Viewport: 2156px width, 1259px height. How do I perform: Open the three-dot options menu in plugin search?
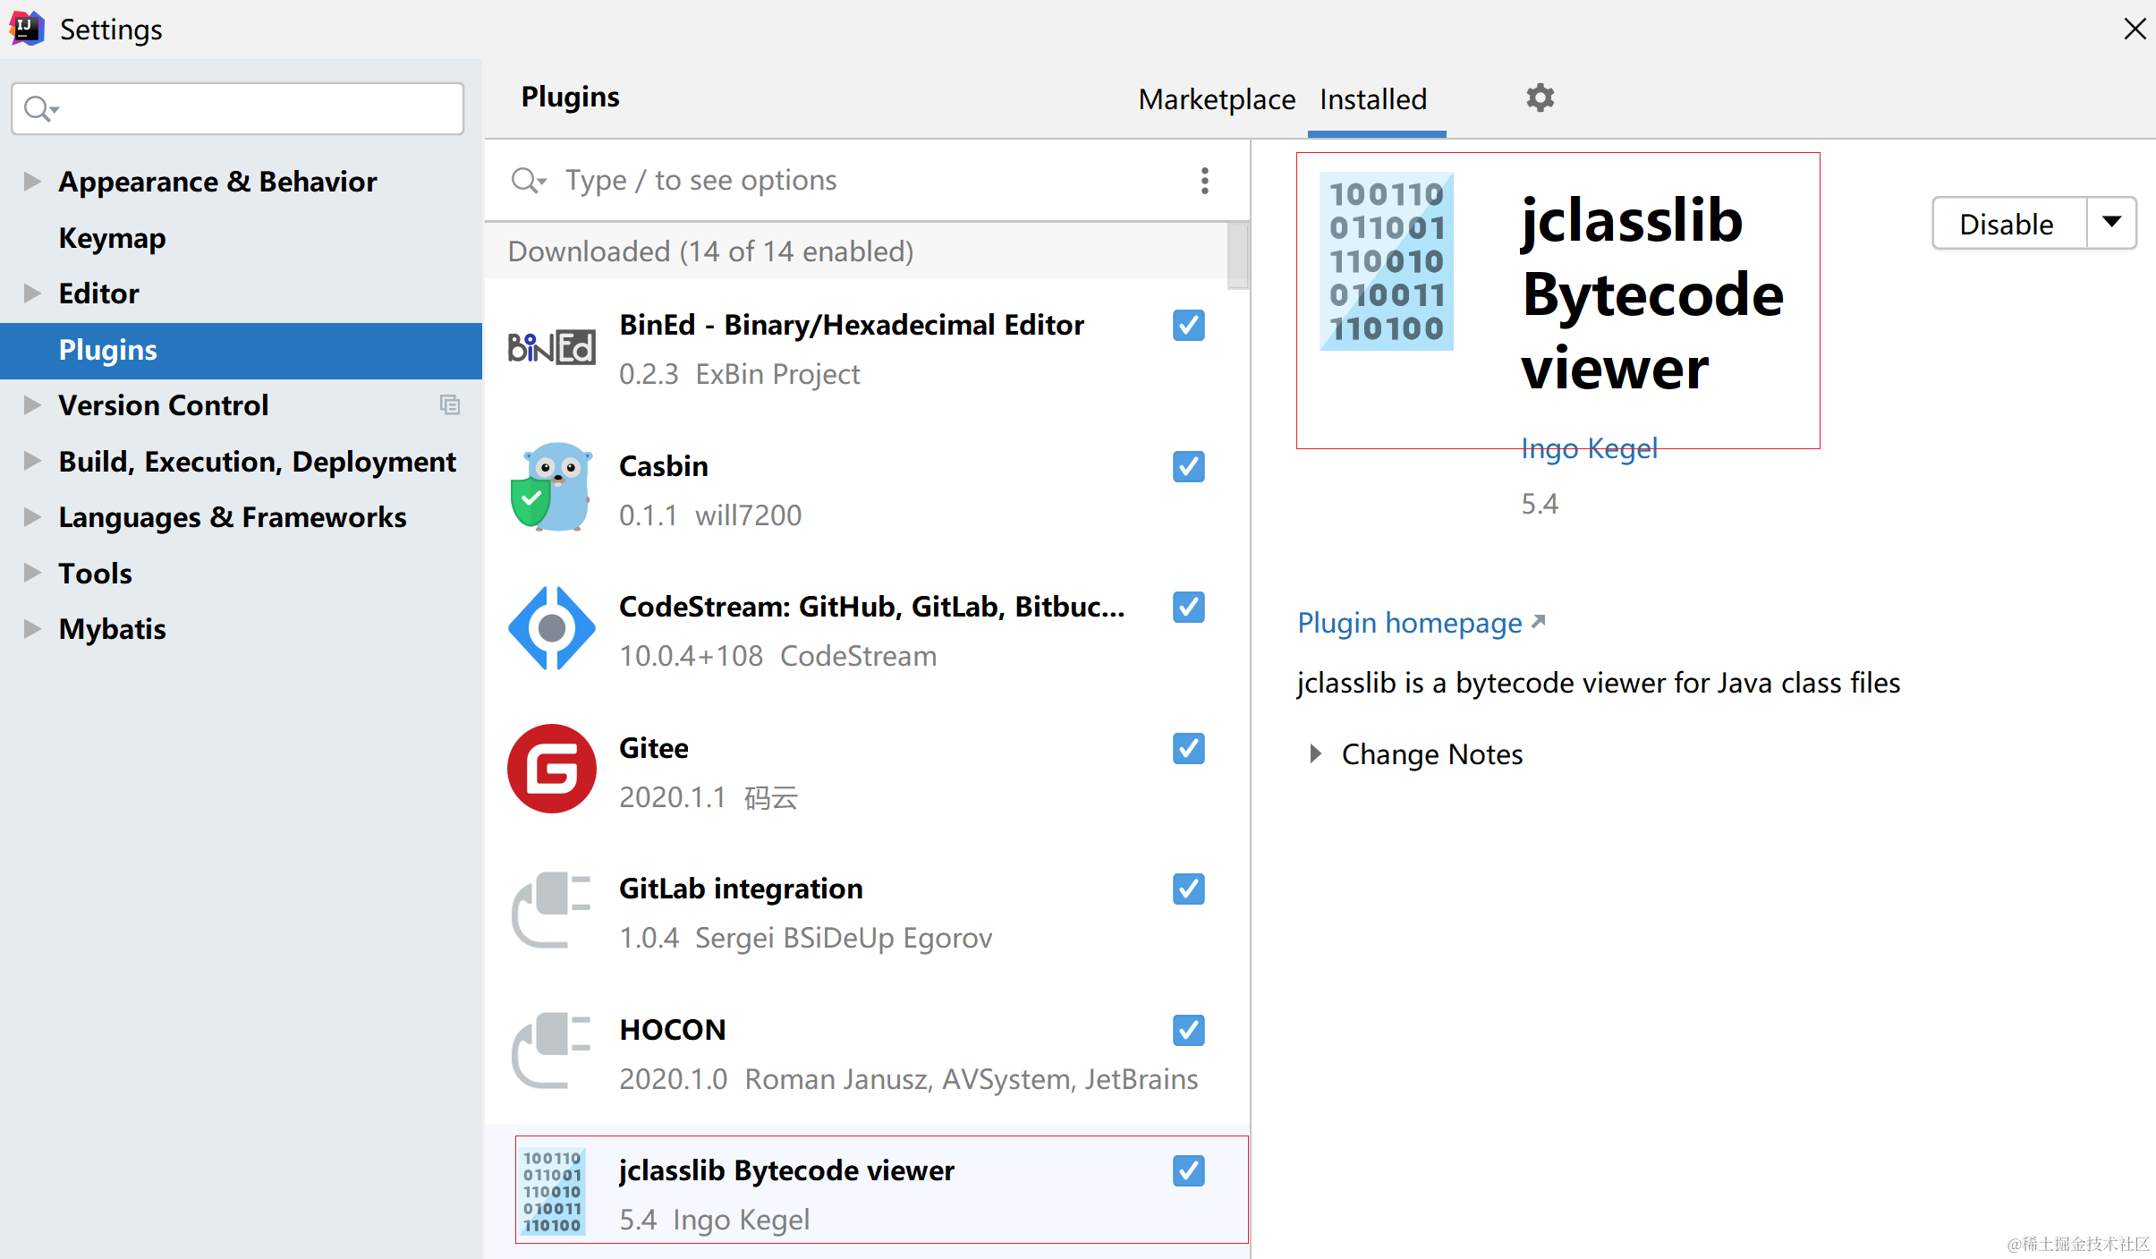(1204, 181)
